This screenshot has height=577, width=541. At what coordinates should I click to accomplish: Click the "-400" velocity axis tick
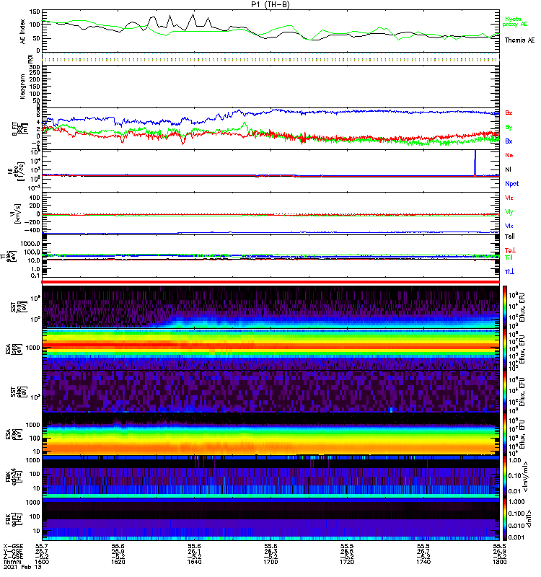click(x=32, y=230)
